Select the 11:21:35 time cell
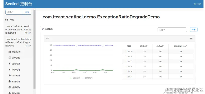The image size is (205, 94). (x=129, y=72)
